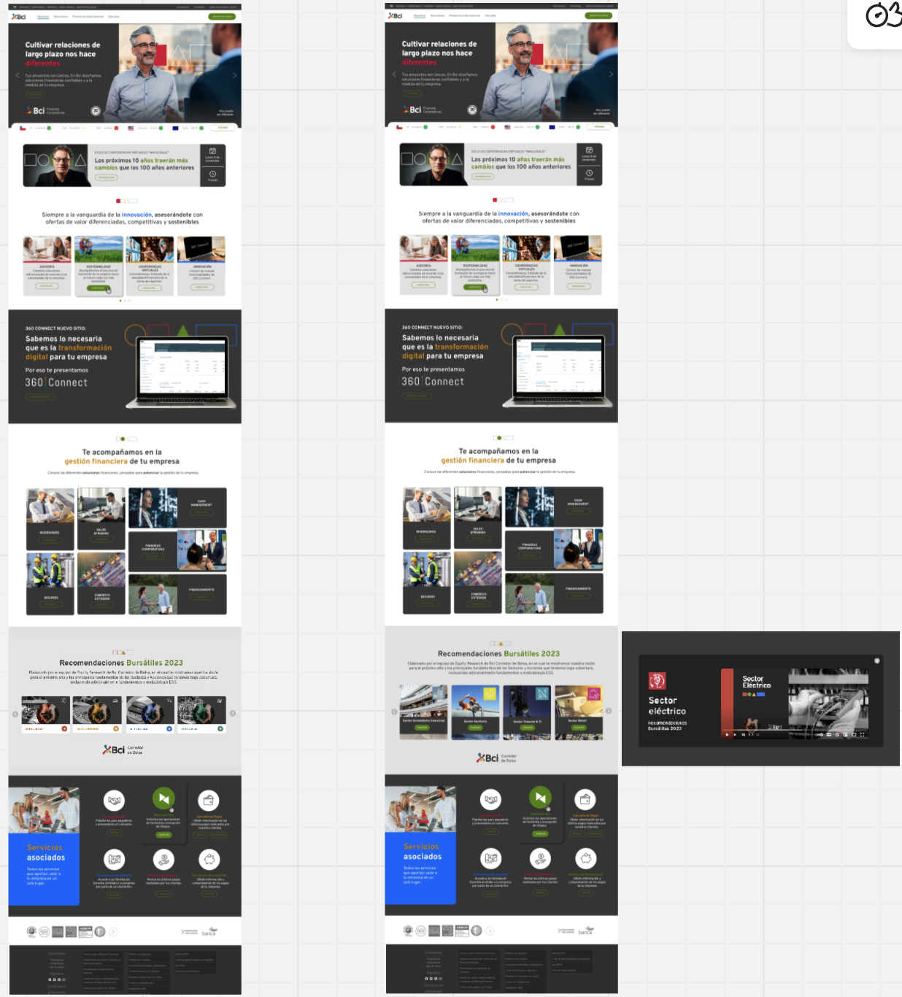
Task: Click the red Sector eléctrico plug icon
Action: (657, 681)
